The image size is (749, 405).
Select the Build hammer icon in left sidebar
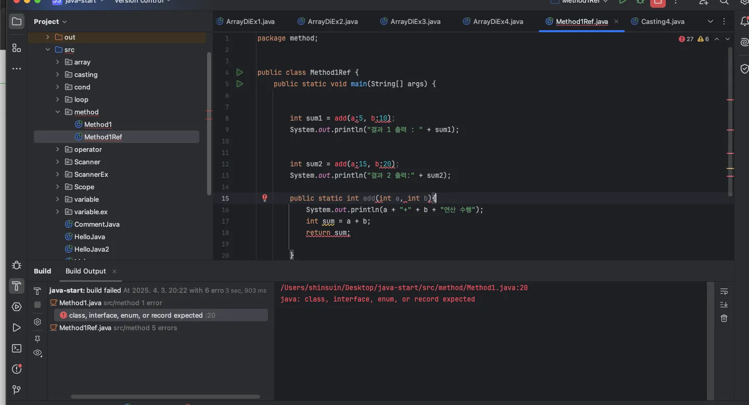click(17, 285)
